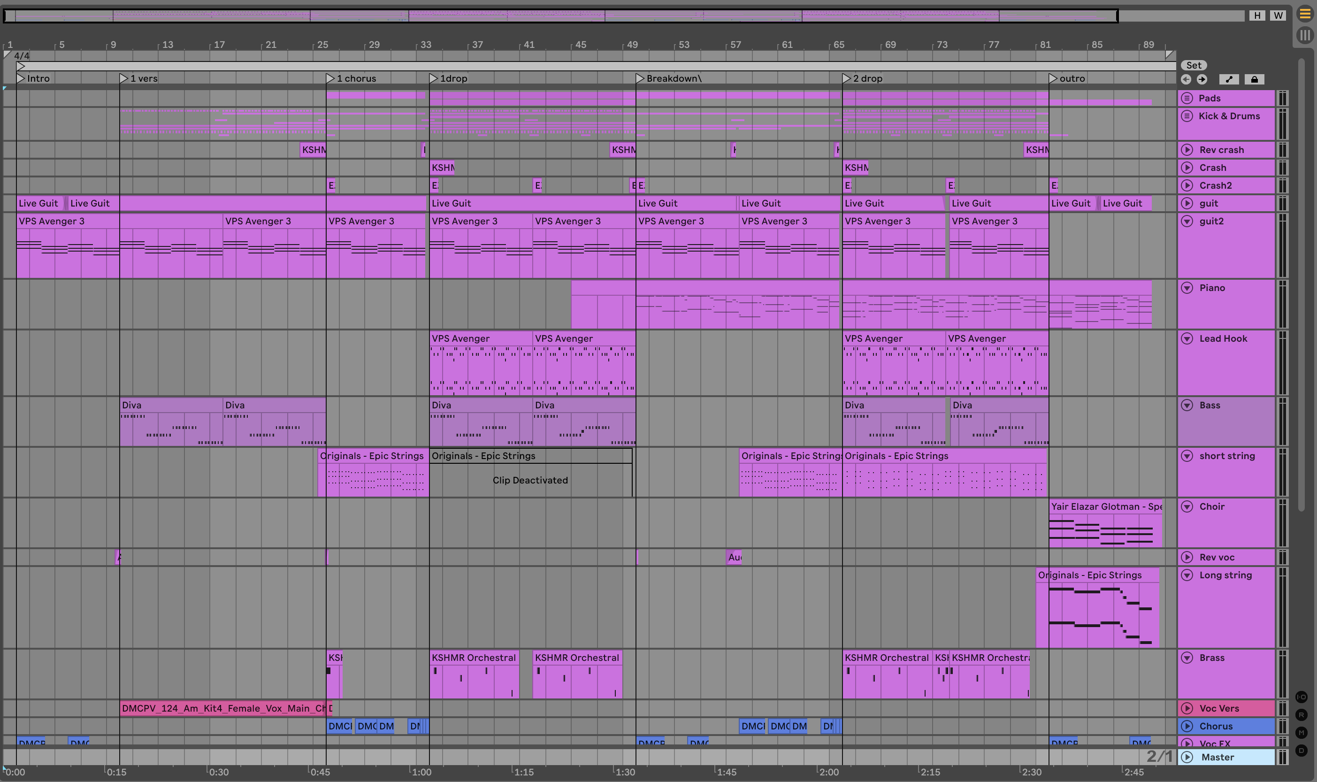Switch to Arrangement view via orange lines icon
Screen dimensions: 1317x782
click(1305, 14)
